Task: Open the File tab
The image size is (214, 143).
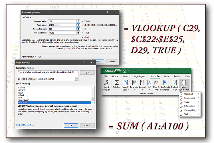Action: [105, 76]
